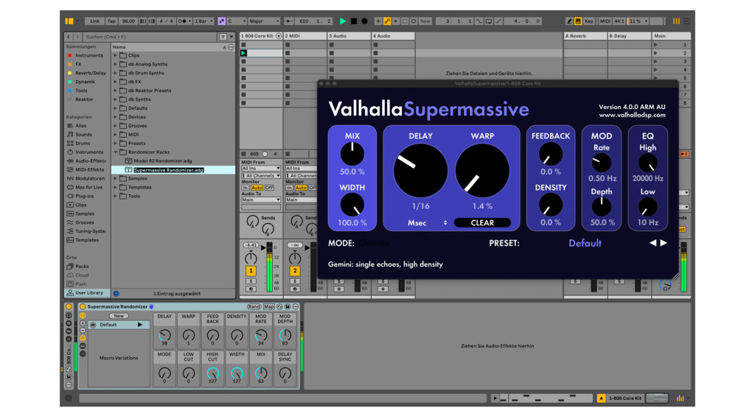The height and width of the screenshot is (416, 755).
Task: Solo track 1 with the S button
Action: pos(251,281)
